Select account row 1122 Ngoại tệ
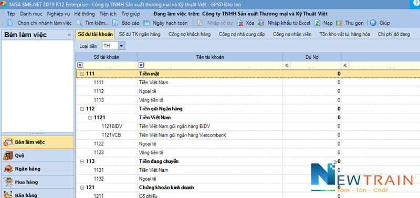The image size is (420, 198). 248,144
